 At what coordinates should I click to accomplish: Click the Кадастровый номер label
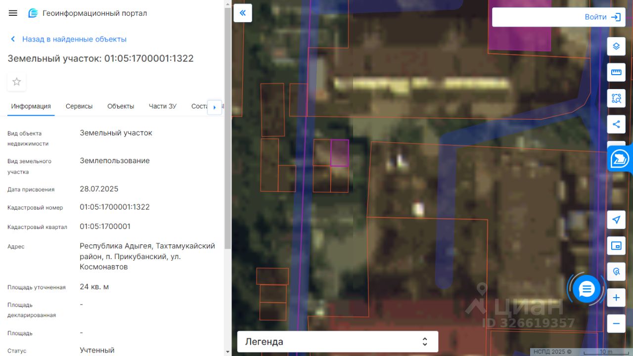pyautogui.click(x=35, y=208)
